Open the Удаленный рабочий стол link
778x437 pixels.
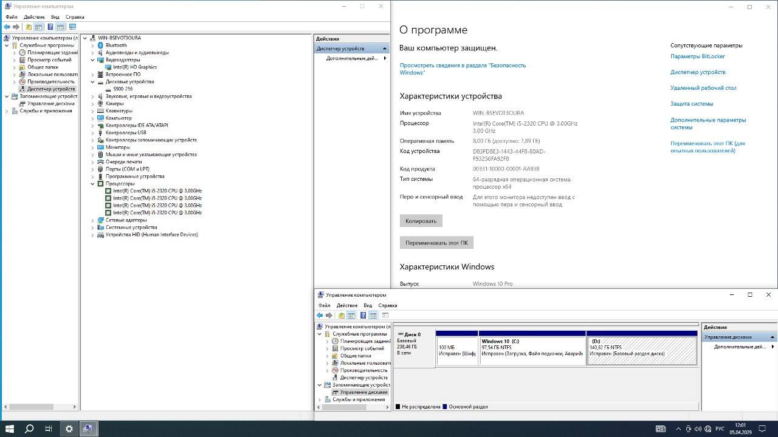(x=703, y=88)
